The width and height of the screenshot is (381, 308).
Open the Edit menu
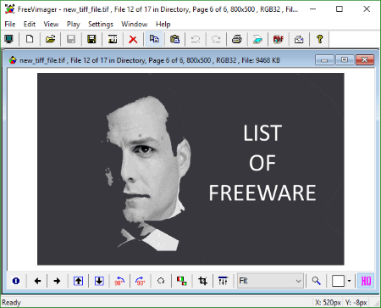[x=30, y=25]
